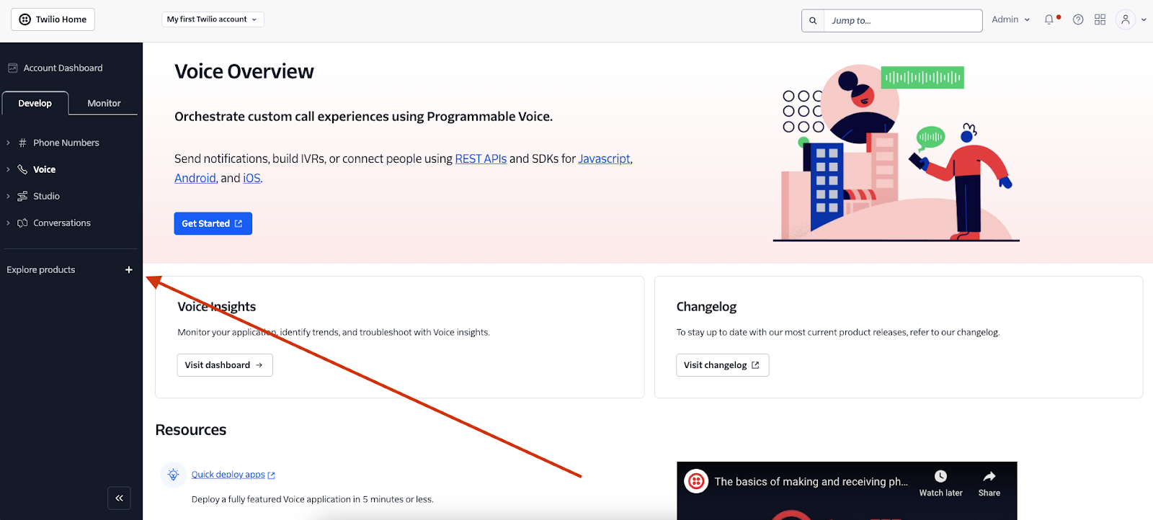
Task: Select the Voice phone icon in sidebar
Action: pyautogui.click(x=23, y=169)
